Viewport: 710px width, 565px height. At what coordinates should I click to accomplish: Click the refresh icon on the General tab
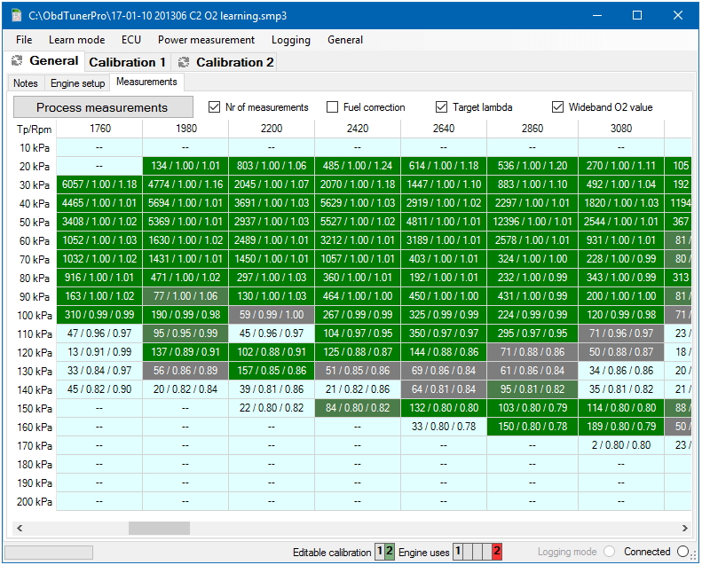17,60
